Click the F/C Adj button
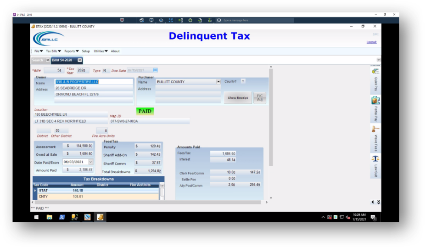 tap(260, 98)
